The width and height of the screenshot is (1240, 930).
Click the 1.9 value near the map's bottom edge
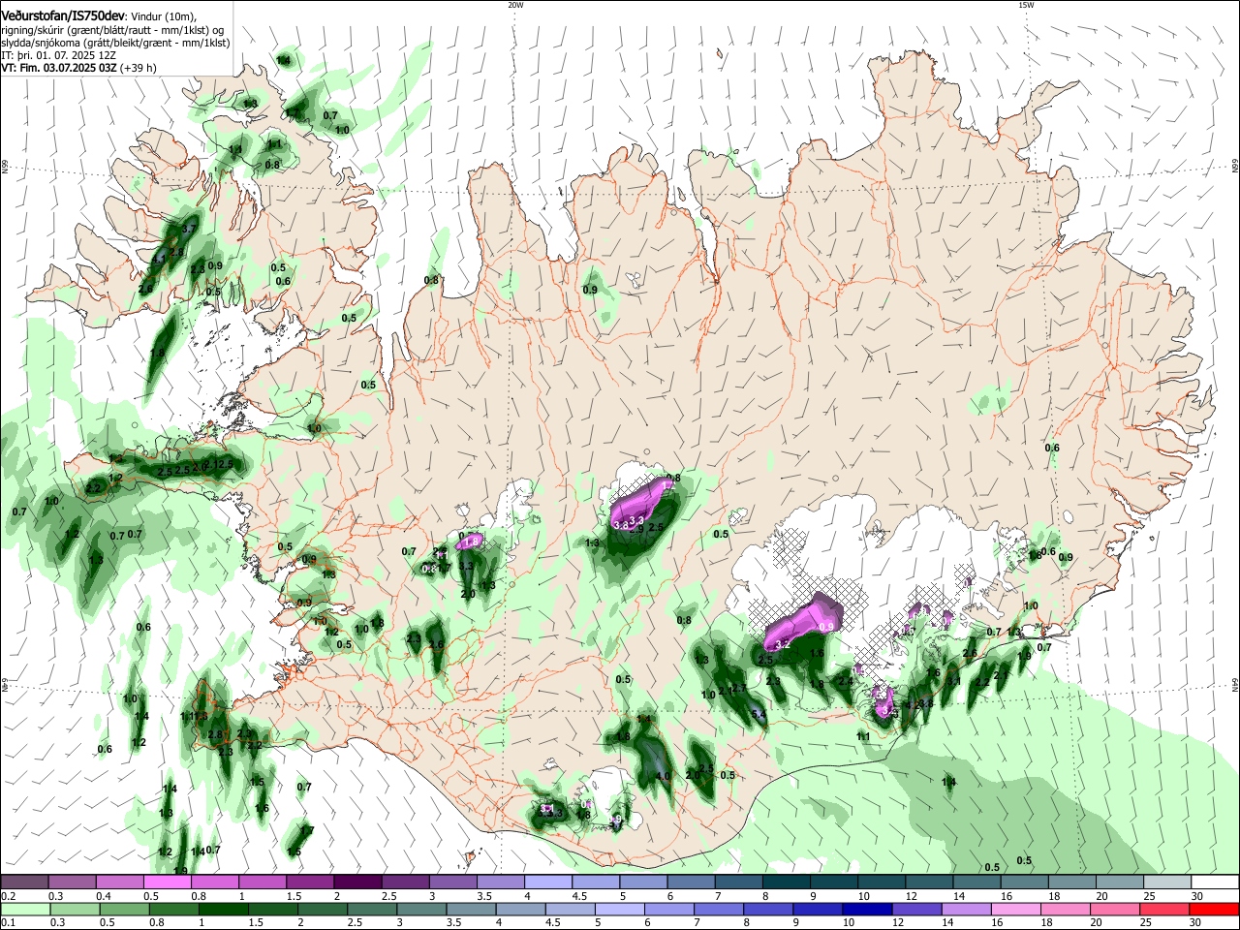pos(180,871)
